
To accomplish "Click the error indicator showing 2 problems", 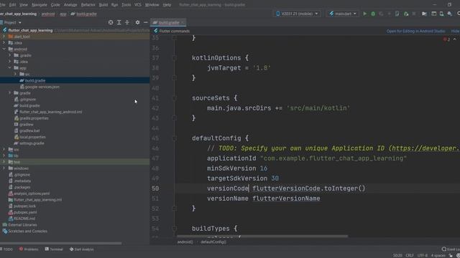I will [x=446, y=39].
